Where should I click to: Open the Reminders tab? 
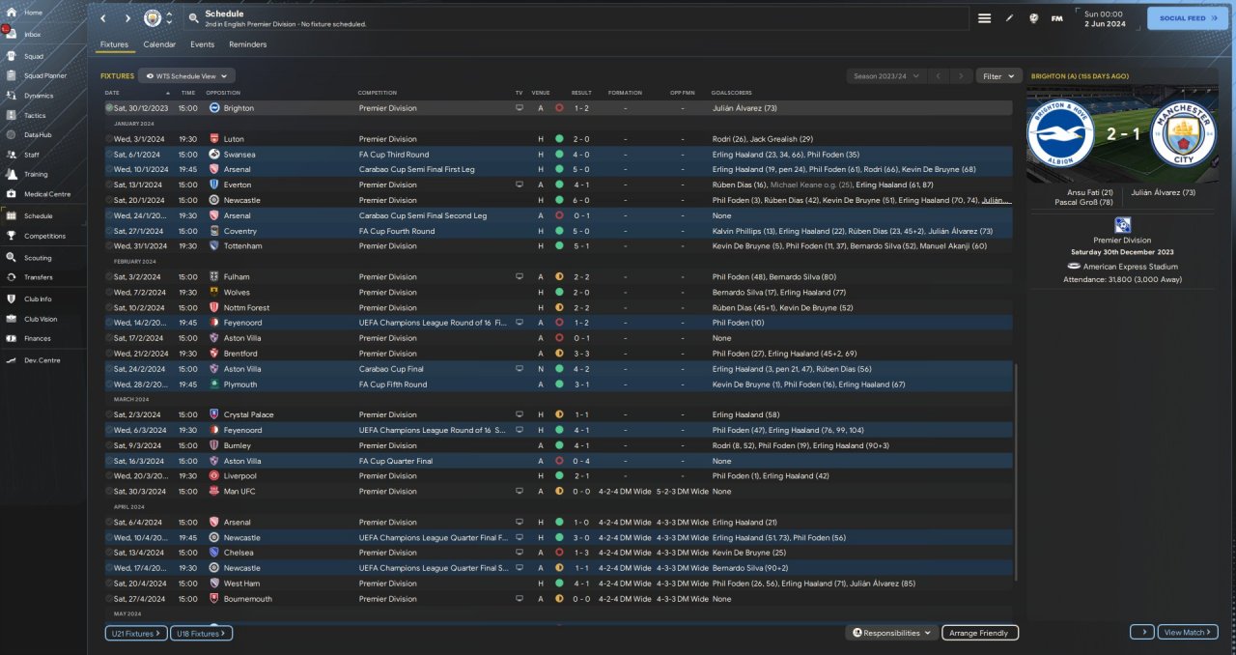tap(247, 44)
